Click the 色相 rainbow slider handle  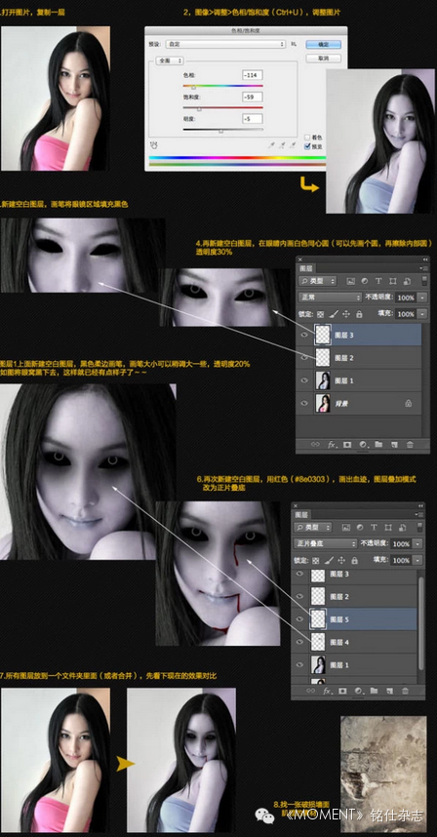coord(193,87)
